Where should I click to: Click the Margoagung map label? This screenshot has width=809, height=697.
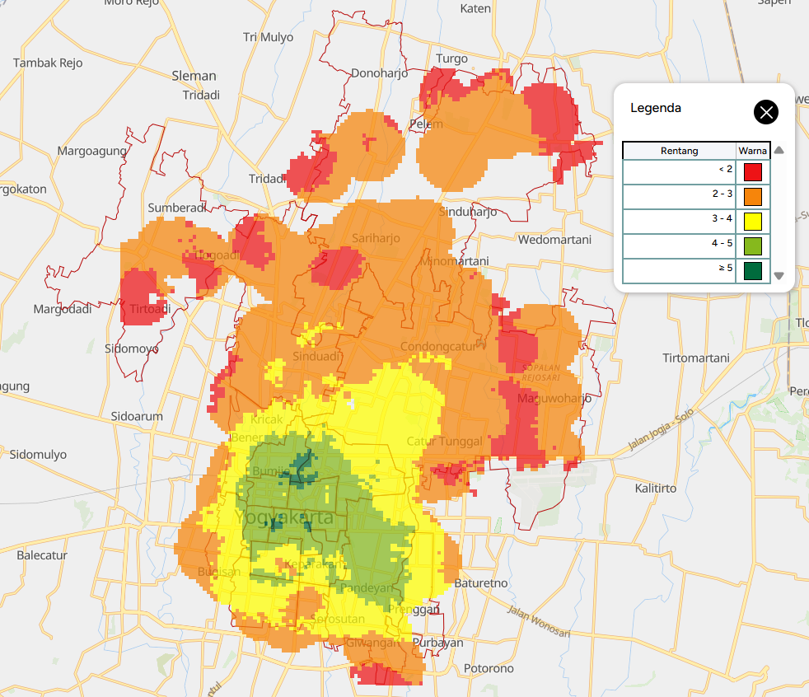[x=91, y=151]
